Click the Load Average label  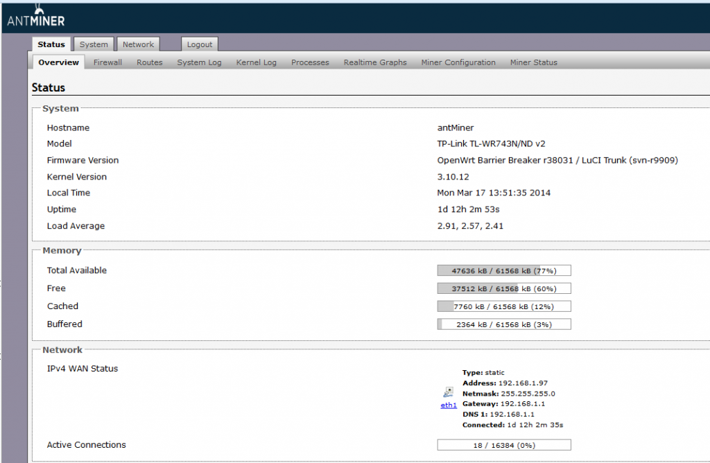(76, 226)
